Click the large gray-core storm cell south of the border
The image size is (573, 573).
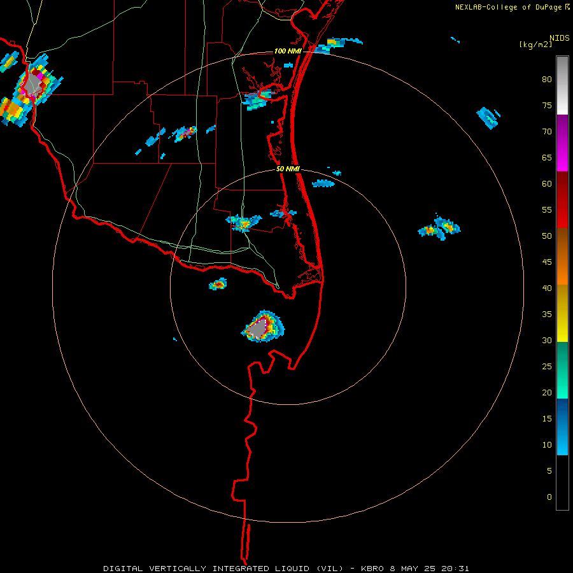pos(263,327)
